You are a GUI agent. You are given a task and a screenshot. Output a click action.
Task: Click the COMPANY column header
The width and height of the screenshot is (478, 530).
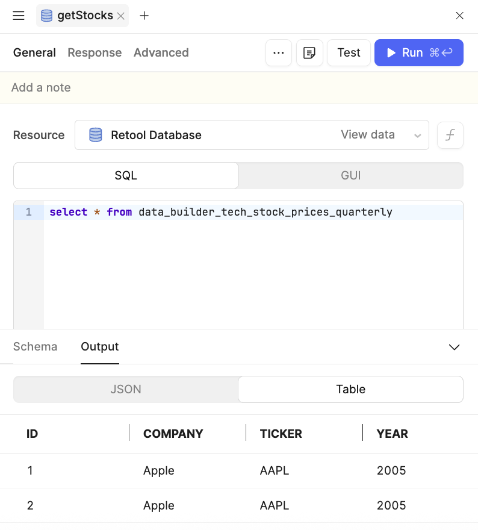click(x=173, y=434)
